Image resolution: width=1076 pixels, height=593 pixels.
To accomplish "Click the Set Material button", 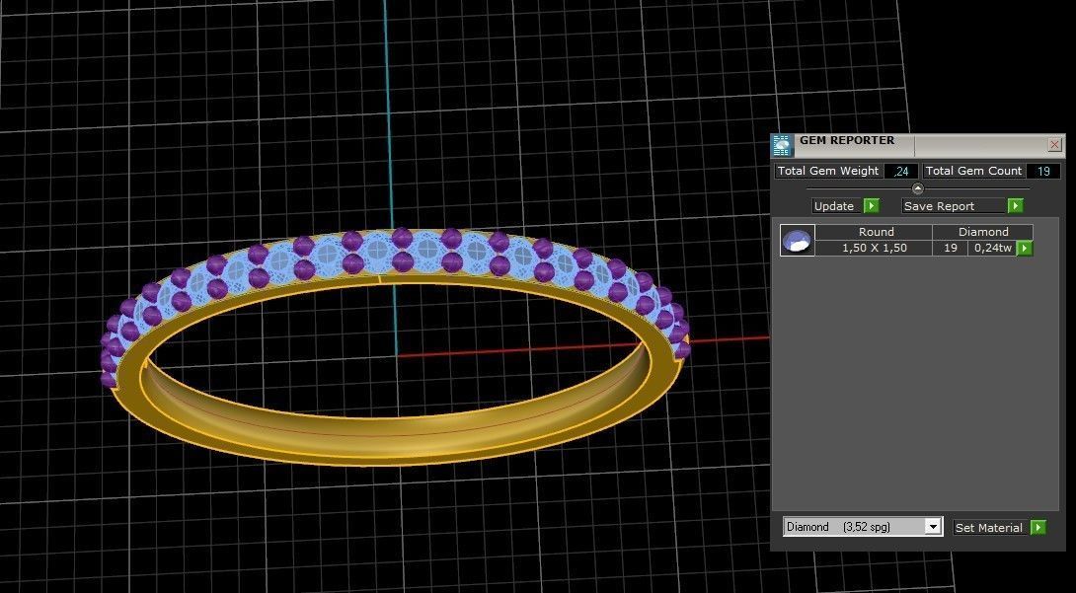I will coord(989,527).
